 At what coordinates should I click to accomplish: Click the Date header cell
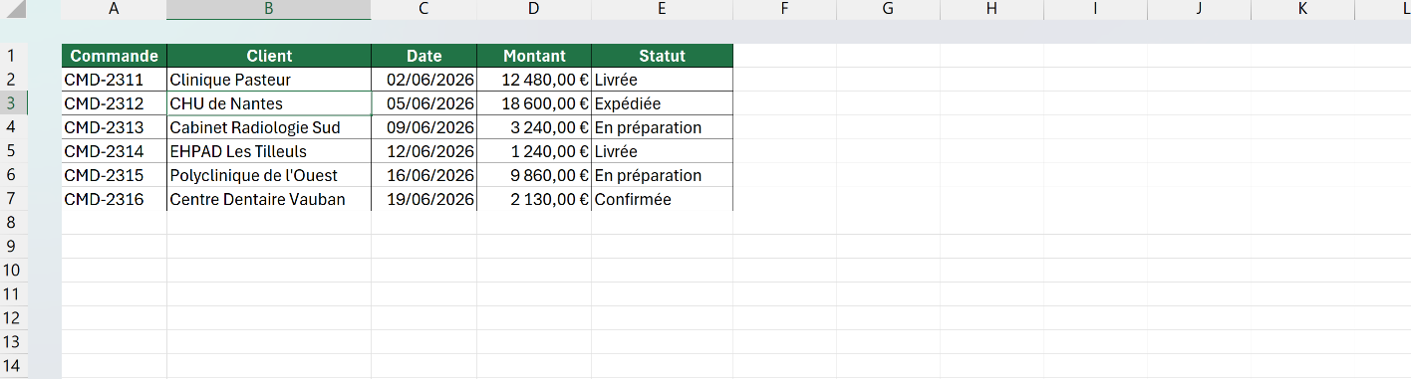click(424, 56)
